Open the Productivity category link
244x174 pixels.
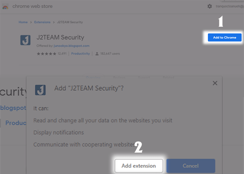pos(81,54)
